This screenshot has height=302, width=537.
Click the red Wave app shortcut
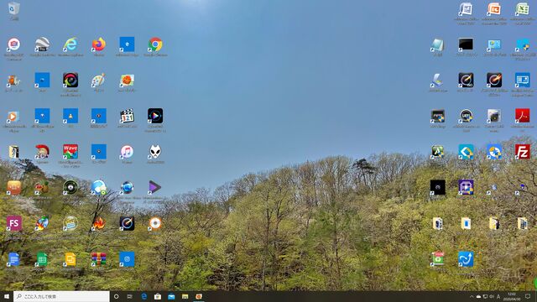coord(70,152)
